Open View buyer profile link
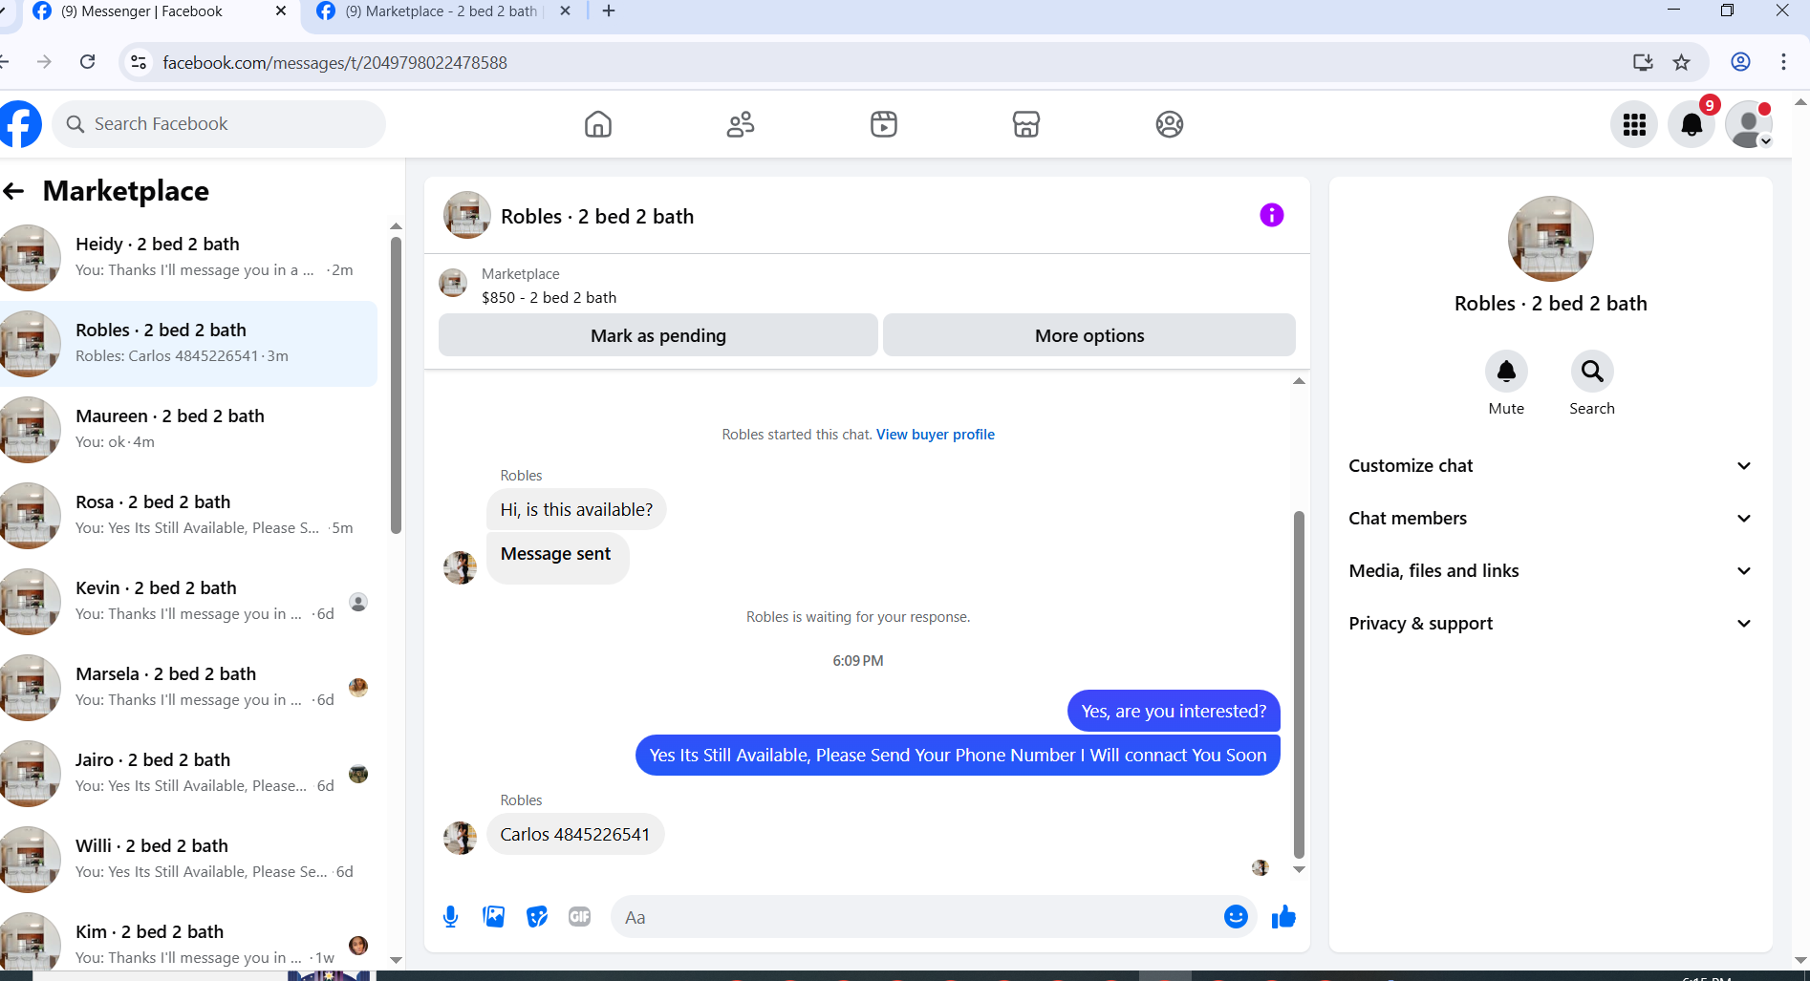 [936, 435]
